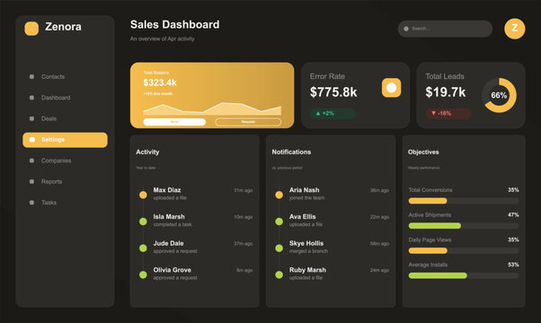Open Jude Dale's activity entry

[x=195, y=247]
